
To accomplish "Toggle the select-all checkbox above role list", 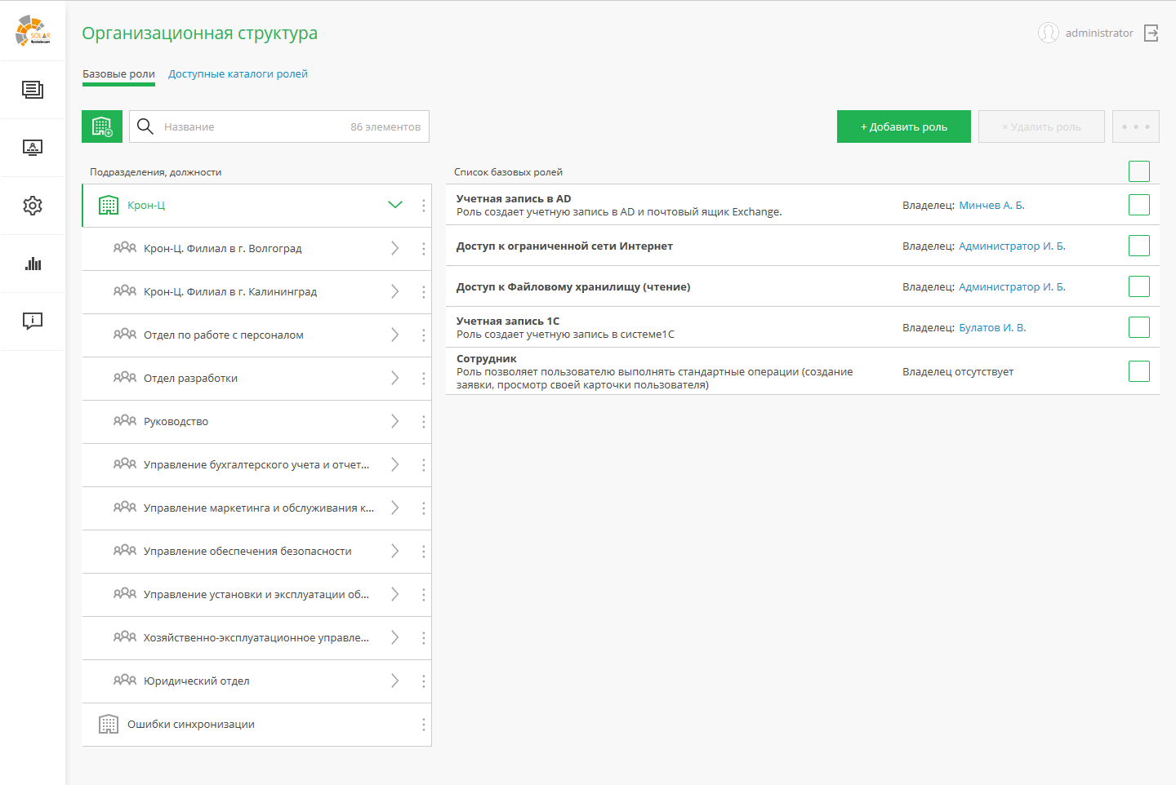I will pyautogui.click(x=1138, y=171).
